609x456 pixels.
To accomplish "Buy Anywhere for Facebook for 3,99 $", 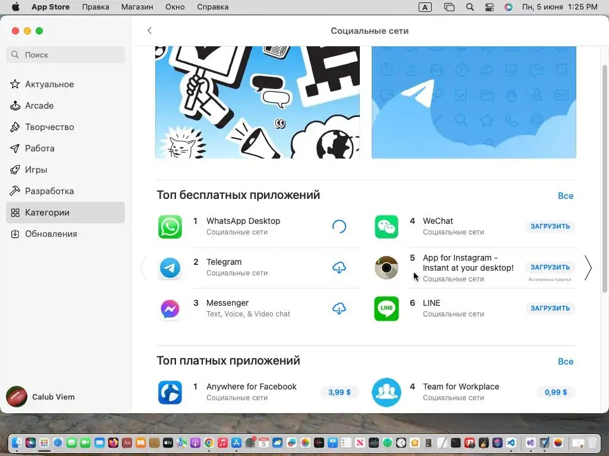I will click(x=339, y=392).
